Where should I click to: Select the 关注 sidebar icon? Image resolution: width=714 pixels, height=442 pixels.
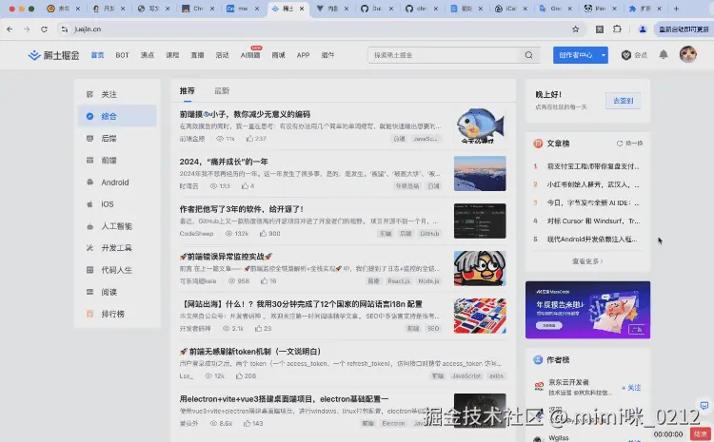pos(89,94)
